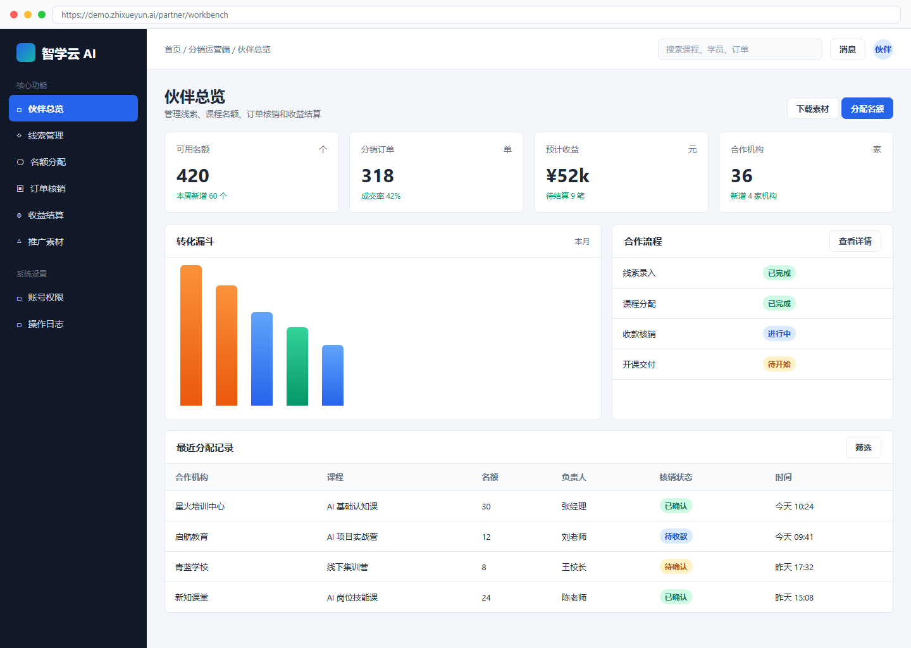Open 账号权限 settings item

[73, 297]
